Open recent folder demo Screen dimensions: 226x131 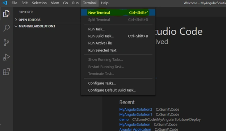(124, 119)
